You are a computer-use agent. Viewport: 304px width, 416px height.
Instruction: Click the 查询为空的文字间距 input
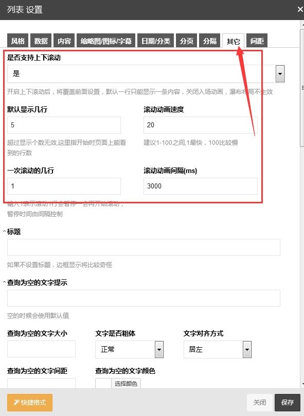tap(41, 383)
